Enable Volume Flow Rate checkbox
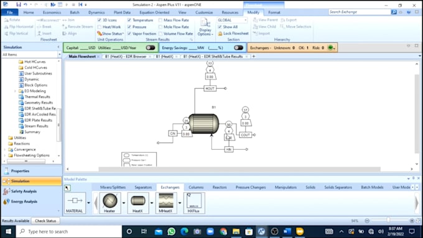The width and height of the screenshot is (423, 238). (160, 34)
